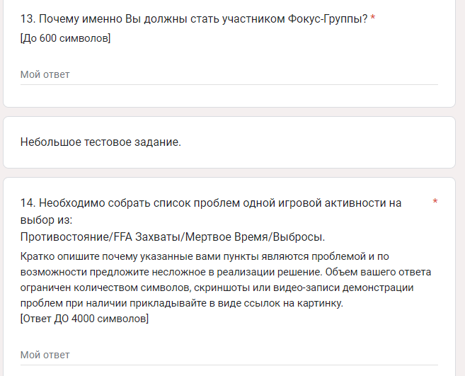The image size is (465, 376).
Task: Click the word 'Выбросы' in question 14
Action: click(298, 237)
